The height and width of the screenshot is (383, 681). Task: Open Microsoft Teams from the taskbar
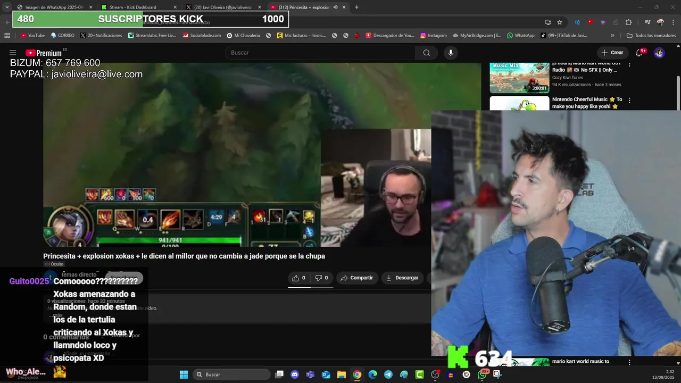(310, 374)
